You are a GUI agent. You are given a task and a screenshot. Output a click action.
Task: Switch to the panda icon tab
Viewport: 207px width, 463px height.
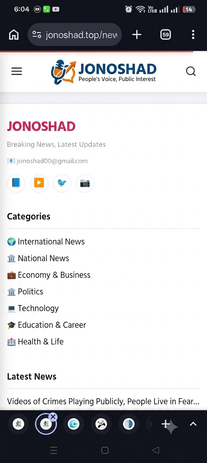101,424
